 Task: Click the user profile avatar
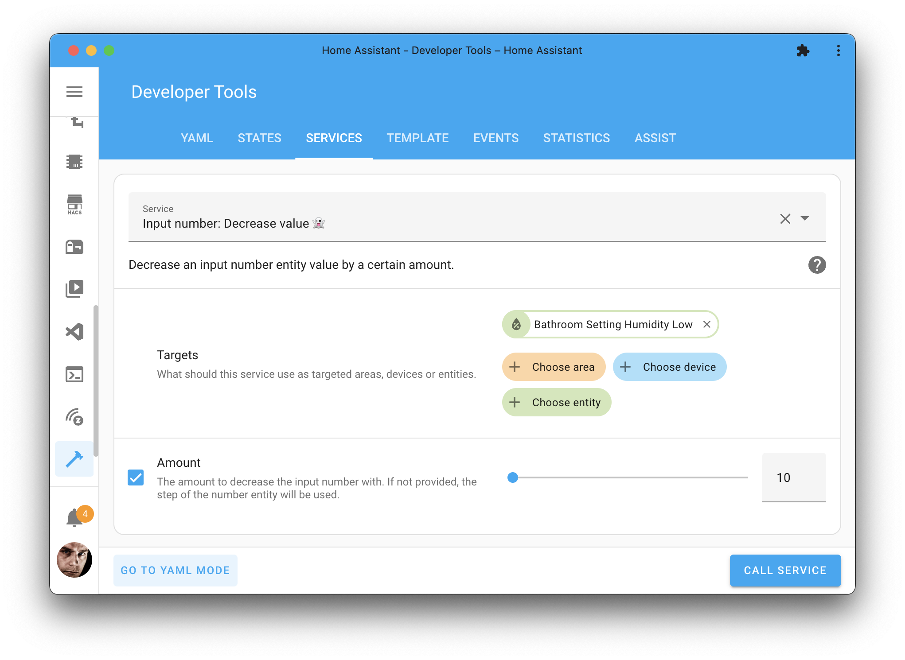point(74,560)
